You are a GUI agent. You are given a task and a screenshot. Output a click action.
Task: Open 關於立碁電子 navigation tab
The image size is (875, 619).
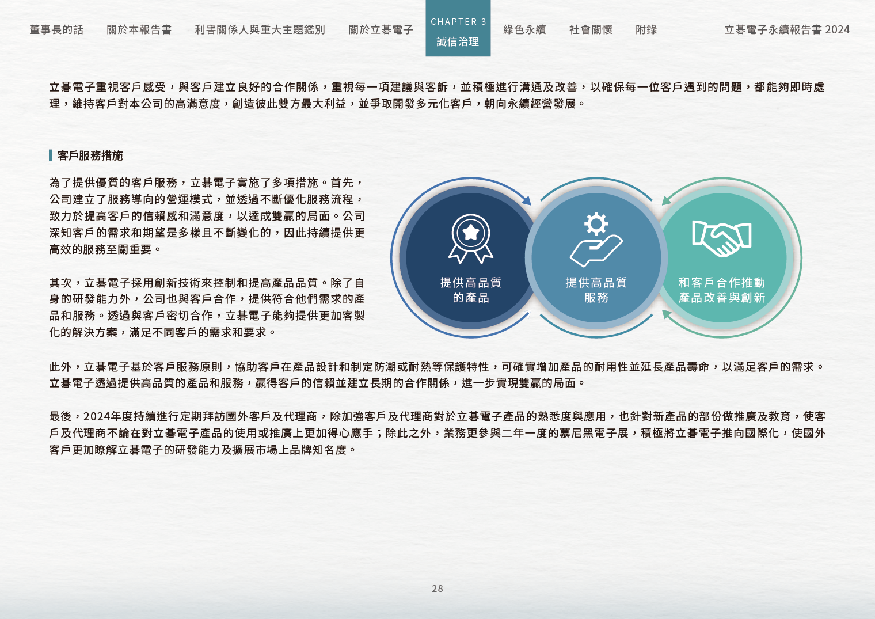pos(381,29)
